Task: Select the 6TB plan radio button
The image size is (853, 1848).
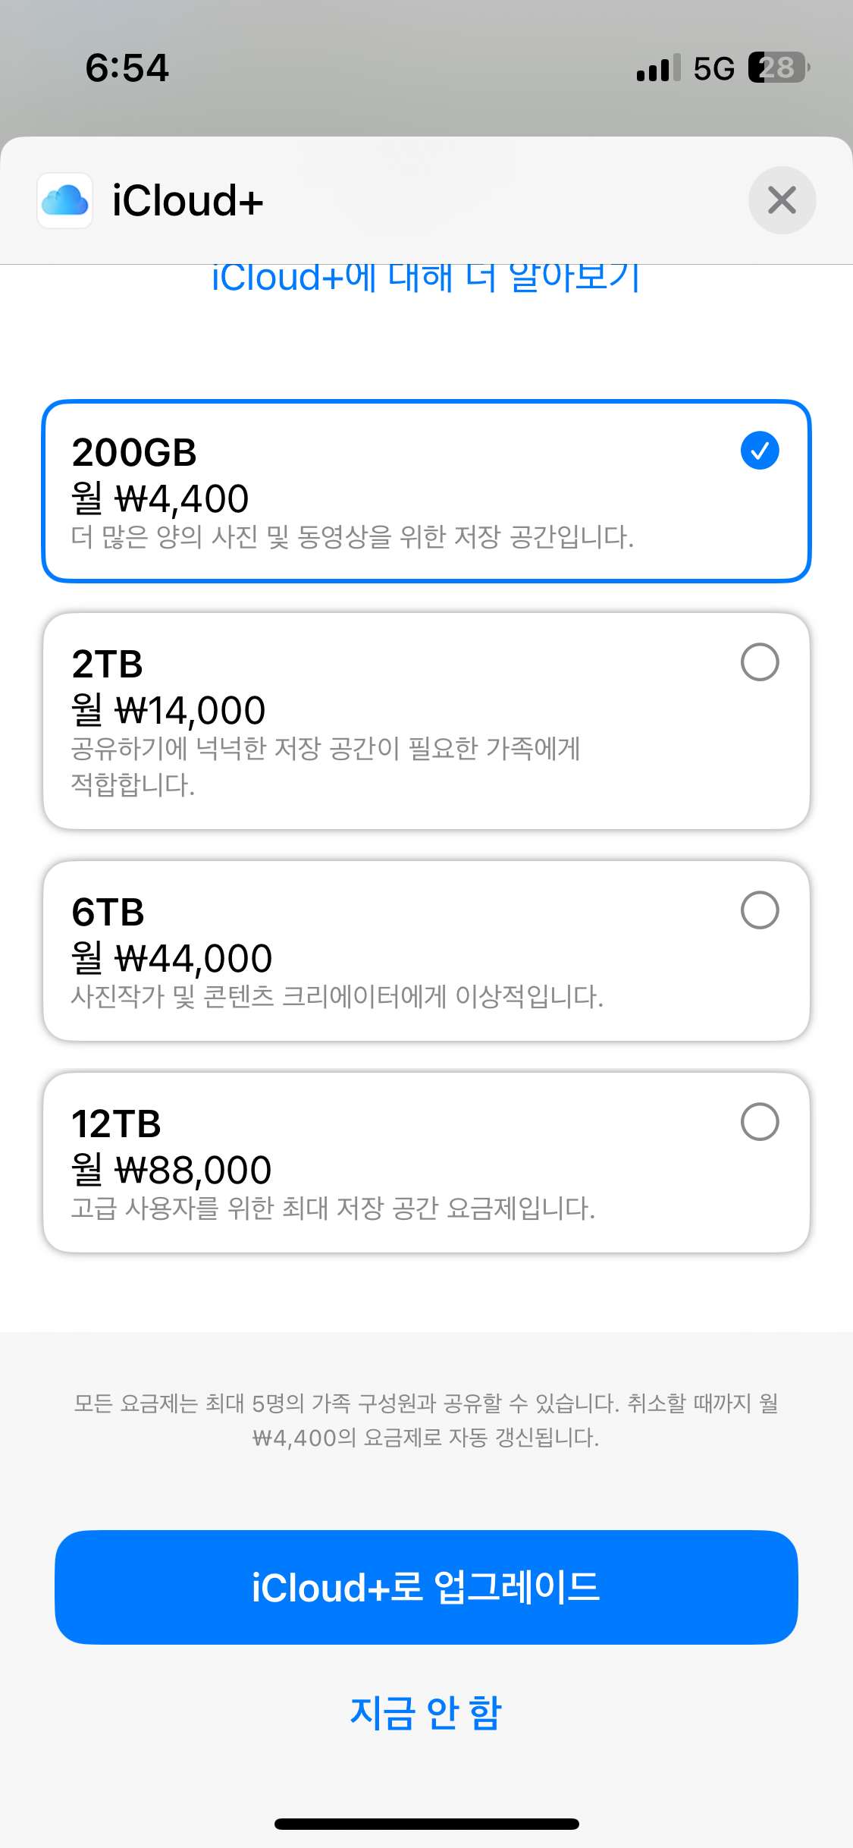Action: click(x=759, y=910)
